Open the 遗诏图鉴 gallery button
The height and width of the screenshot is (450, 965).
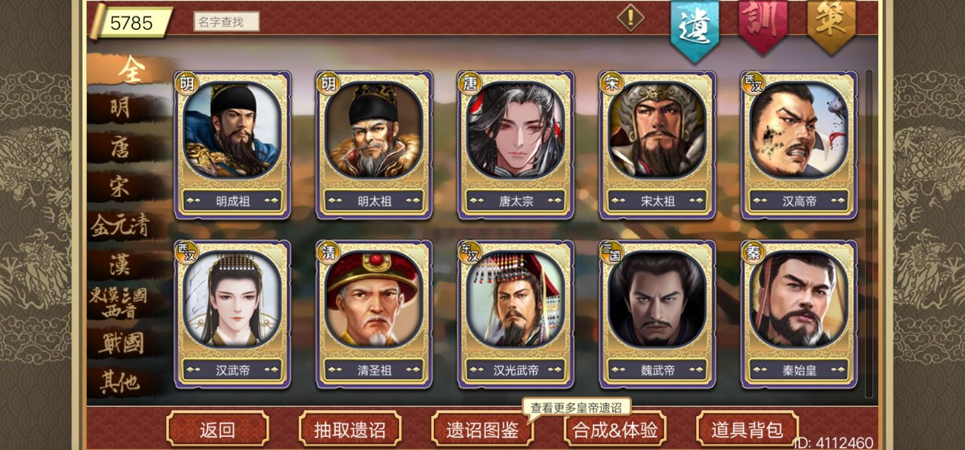(x=482, y=429)
